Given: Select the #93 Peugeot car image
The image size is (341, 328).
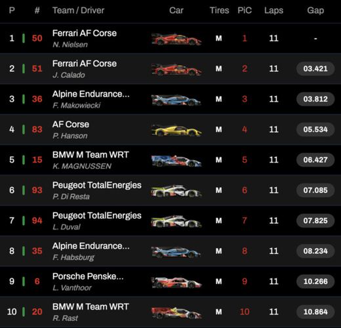Looking at the screenshot, I should click(176, 191).
